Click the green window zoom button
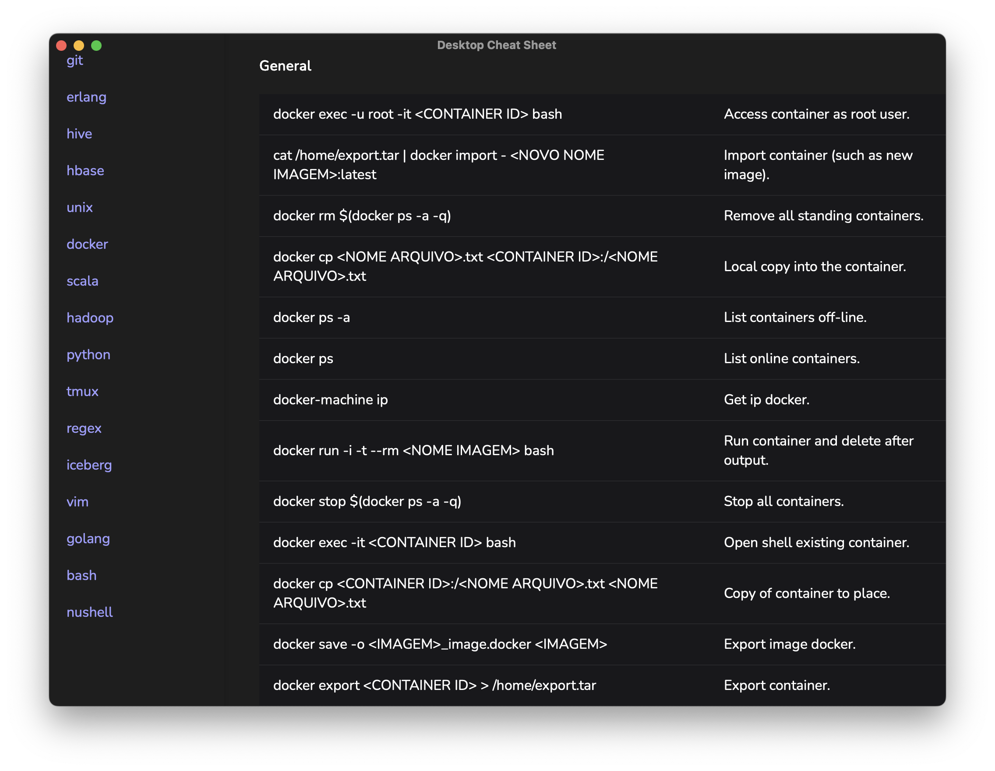This screenshot has width=995, height=771. click(x=96, y=46)
